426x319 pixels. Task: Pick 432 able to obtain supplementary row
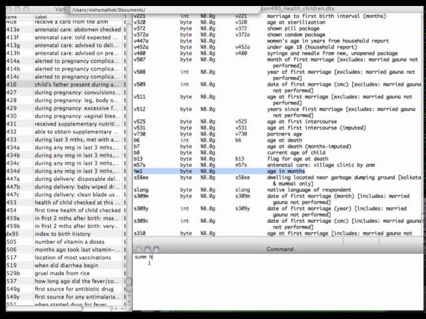[x=66, y=132]
